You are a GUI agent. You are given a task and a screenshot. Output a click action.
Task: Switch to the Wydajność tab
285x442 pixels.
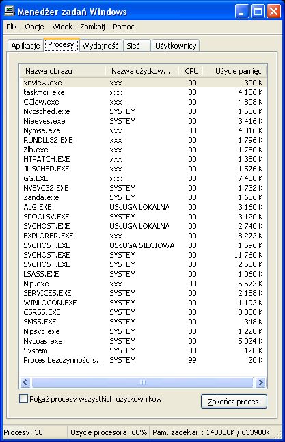coord(100,46)
